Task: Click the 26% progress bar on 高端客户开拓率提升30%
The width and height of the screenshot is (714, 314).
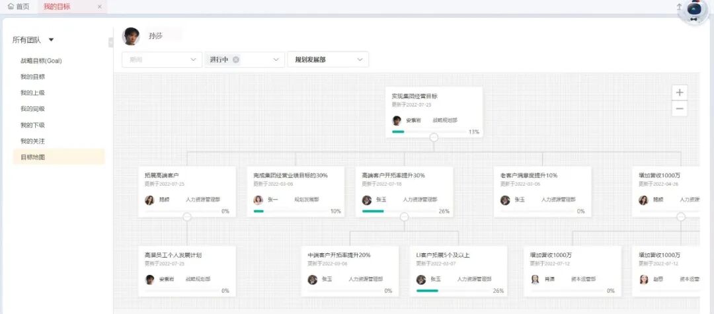Action: (399, 211)
